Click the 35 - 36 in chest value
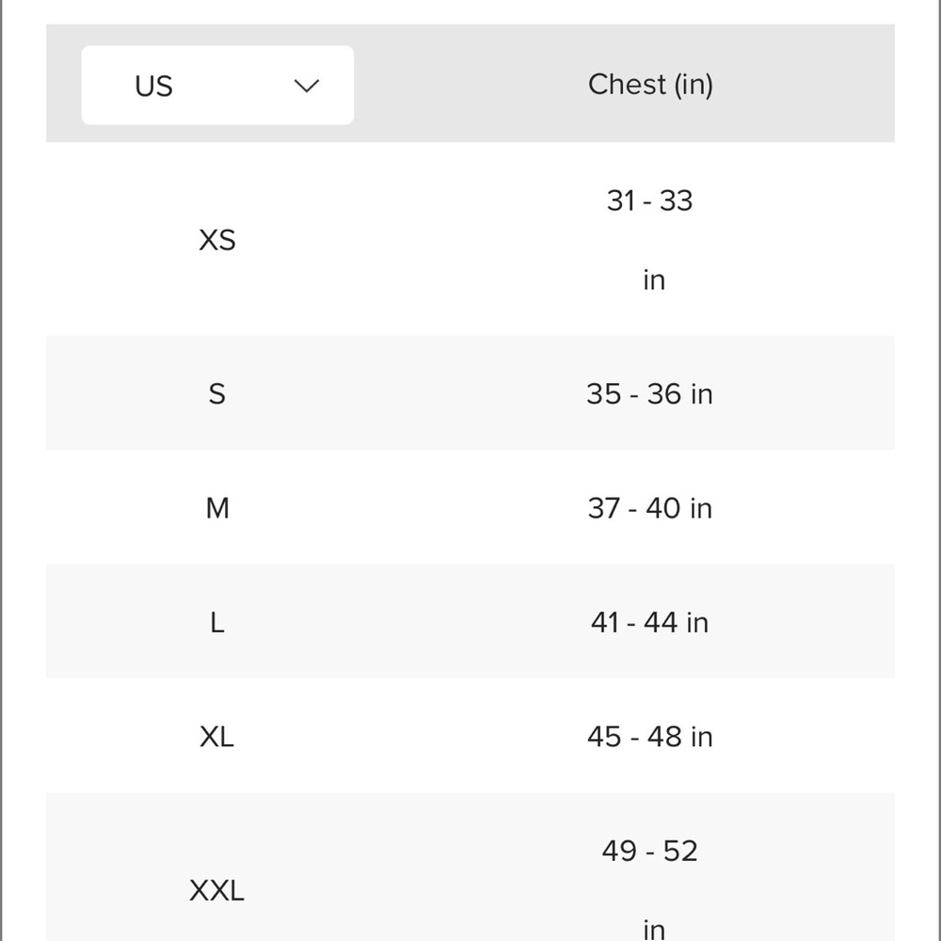 [x=650, y=394]
